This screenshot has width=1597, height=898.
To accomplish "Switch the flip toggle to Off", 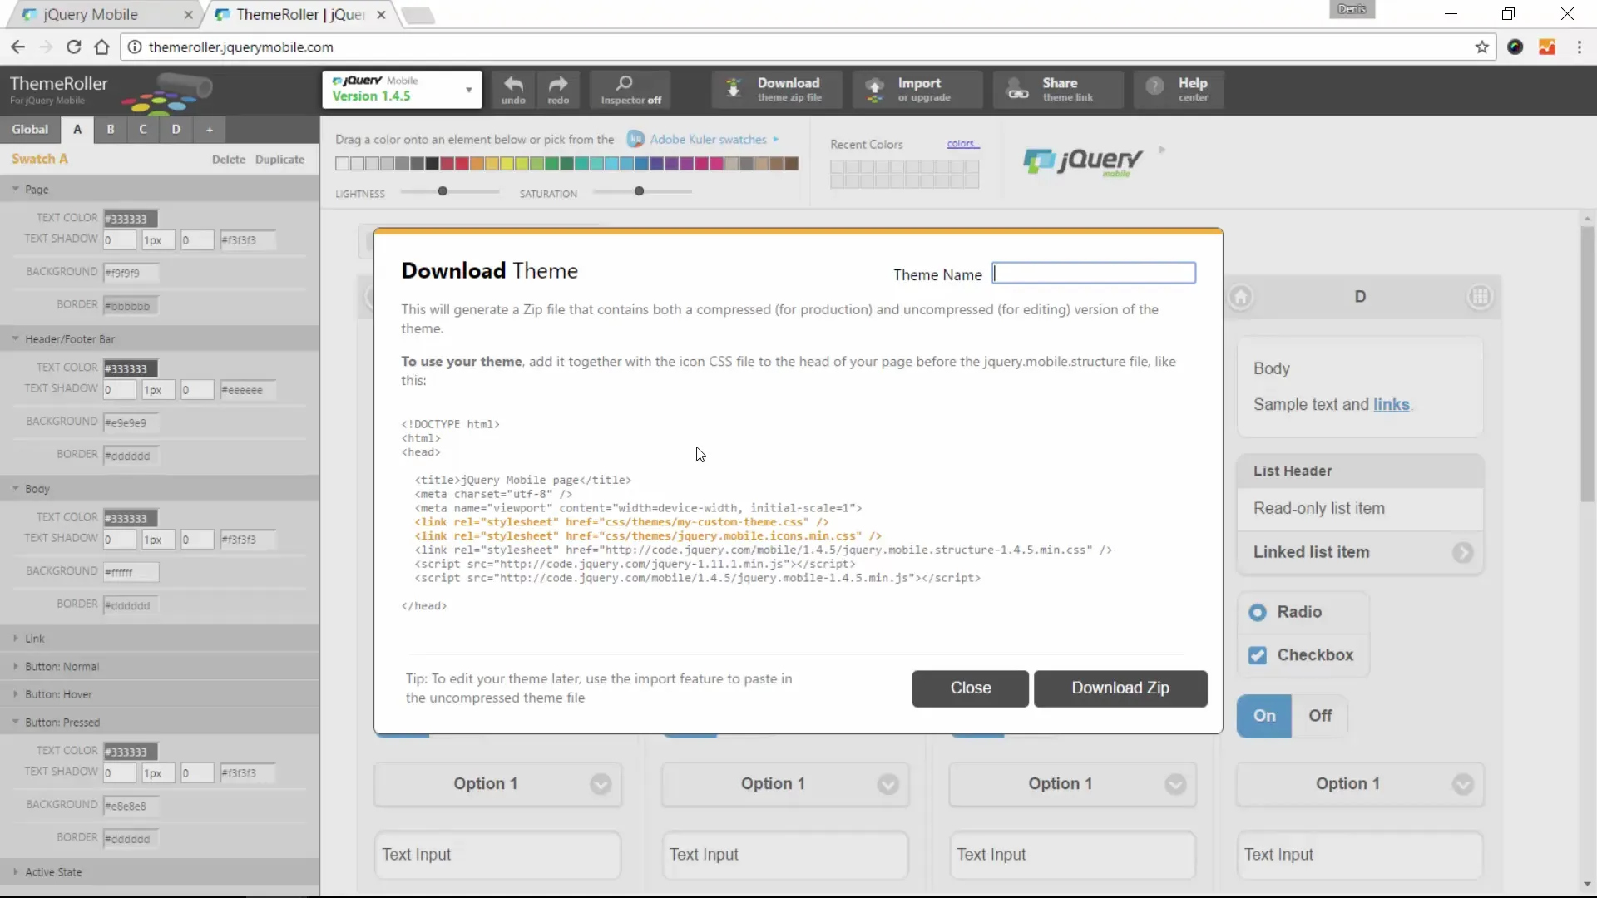I will [x=1319, y=716].
